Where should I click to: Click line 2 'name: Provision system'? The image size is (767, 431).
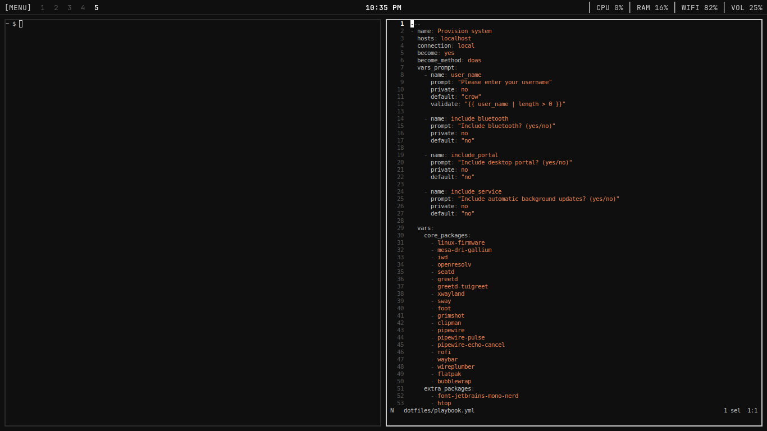(x=454, y=31)
